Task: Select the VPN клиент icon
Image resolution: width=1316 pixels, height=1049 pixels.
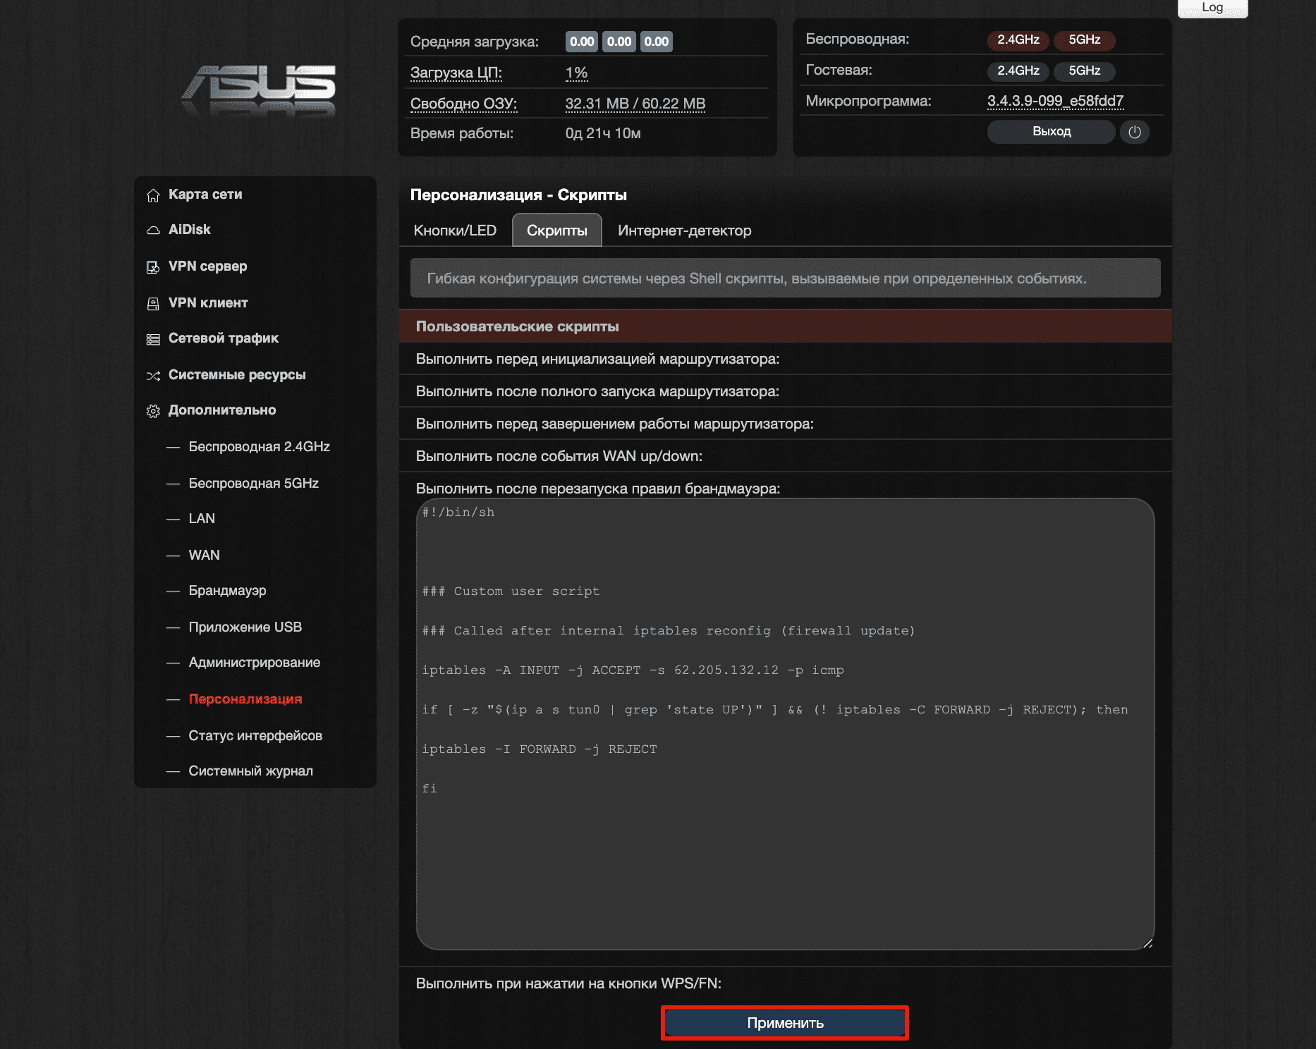Action: coord(152,302)
